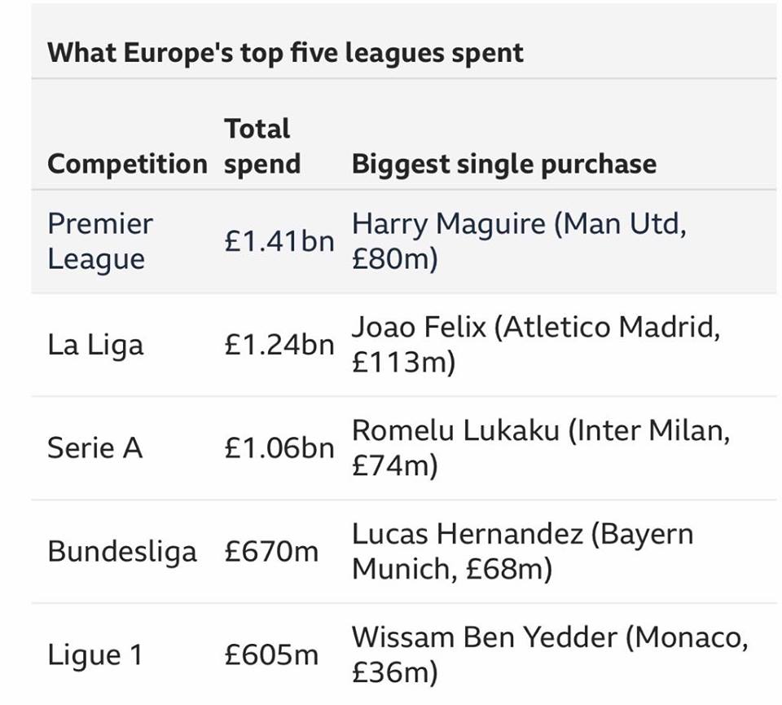Click the Biggest single purchase column header

(504, 164)
